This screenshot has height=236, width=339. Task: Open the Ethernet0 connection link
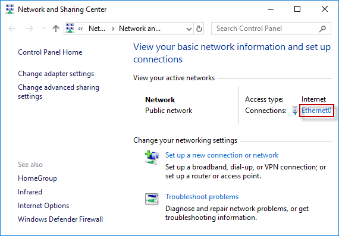pyautogui.click(x=316, y=111)
